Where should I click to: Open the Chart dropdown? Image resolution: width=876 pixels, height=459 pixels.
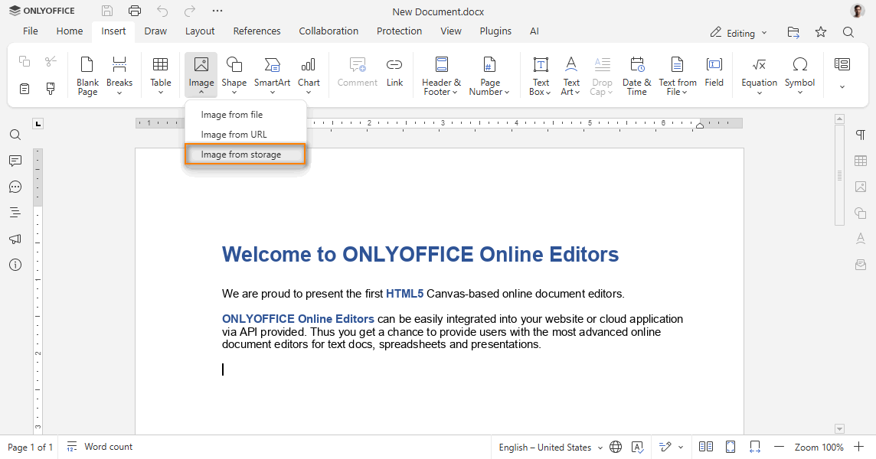[x=309, y=76]
